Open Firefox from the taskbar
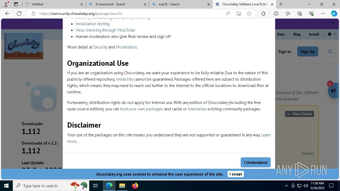 pyautogui.click(x=135, y=186)
